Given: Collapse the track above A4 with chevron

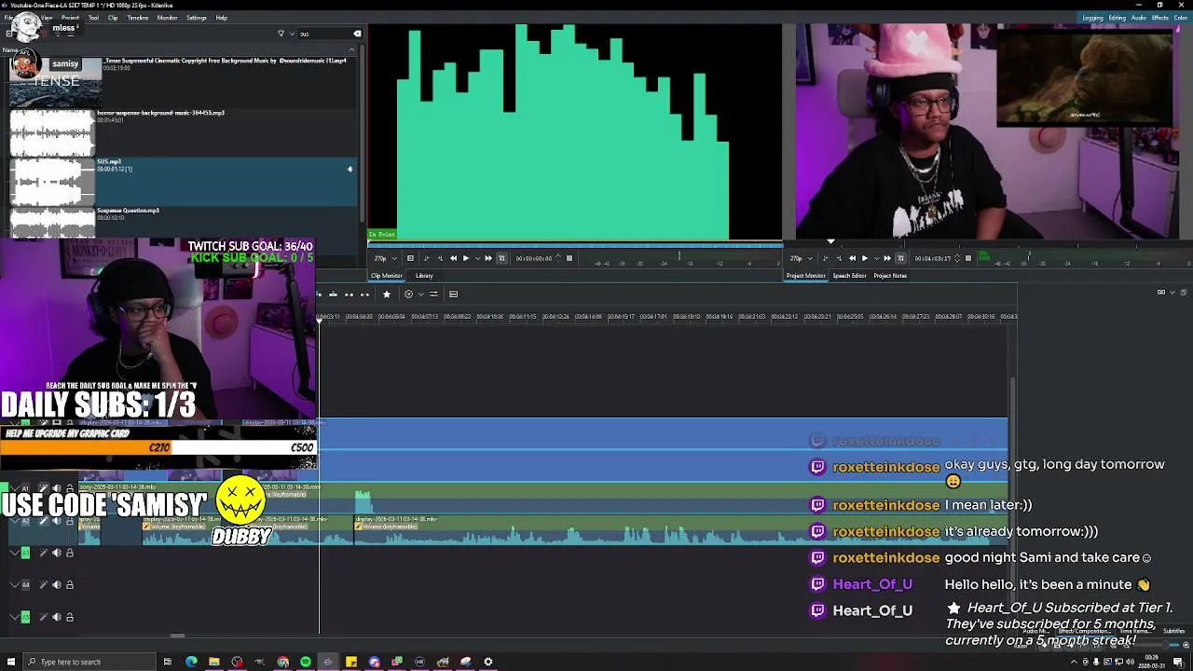Looking at the screenshot, I should tap(13, 554).
